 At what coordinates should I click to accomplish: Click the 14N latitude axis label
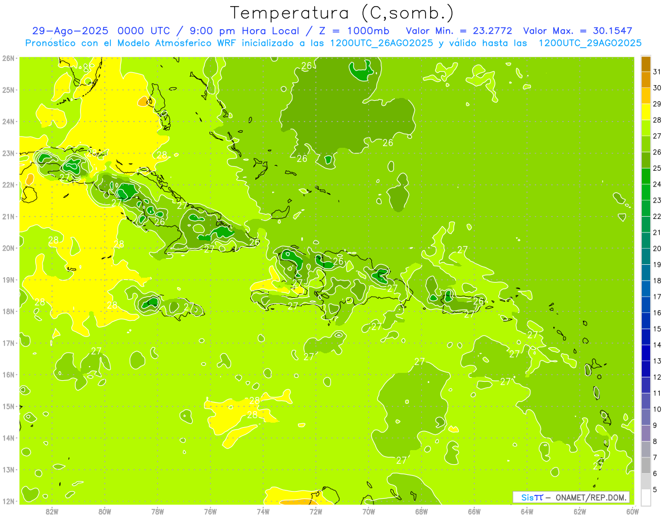point(8,438)
